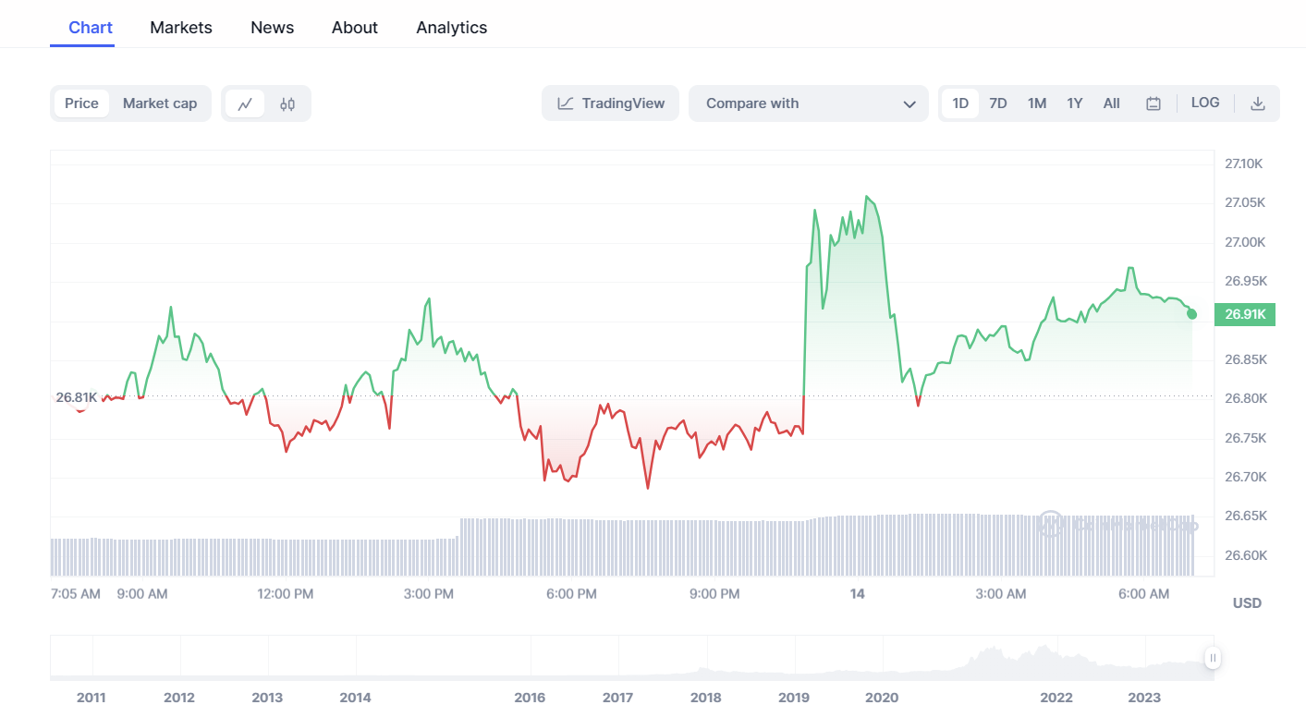The image size is (1306, 717).
Task: Toggle Price view
Action: (81, 103)
